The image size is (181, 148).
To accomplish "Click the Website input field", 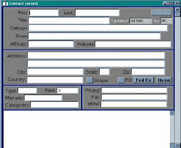I will point(133,44).
